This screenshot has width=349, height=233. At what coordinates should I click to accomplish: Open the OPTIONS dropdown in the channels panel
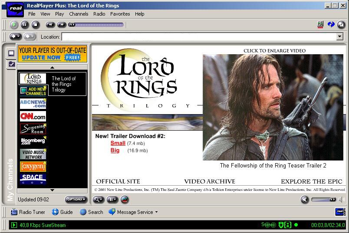tap(76, 200)
